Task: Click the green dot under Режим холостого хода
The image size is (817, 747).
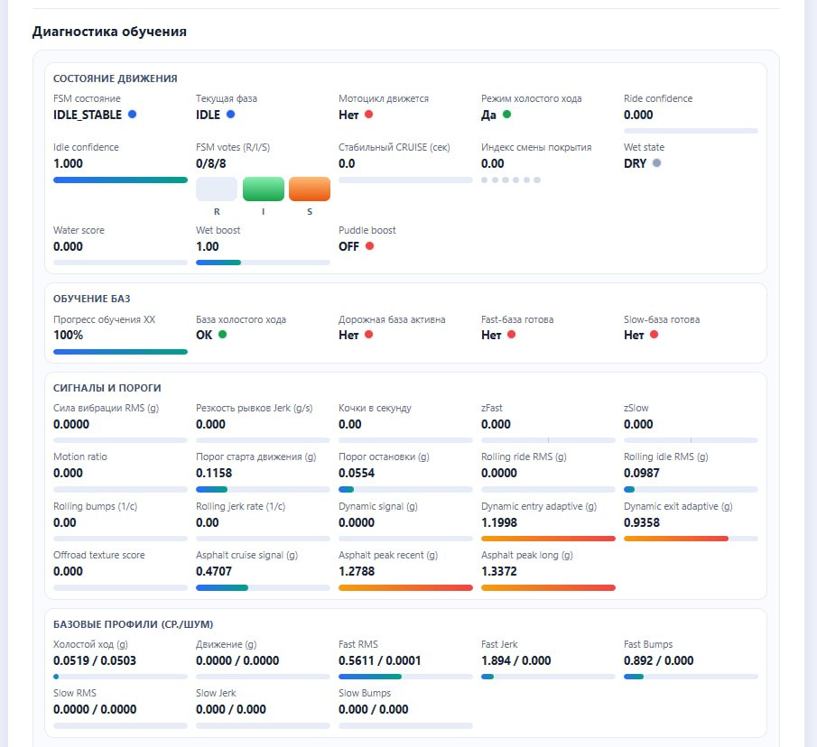Action: point(506,115)
